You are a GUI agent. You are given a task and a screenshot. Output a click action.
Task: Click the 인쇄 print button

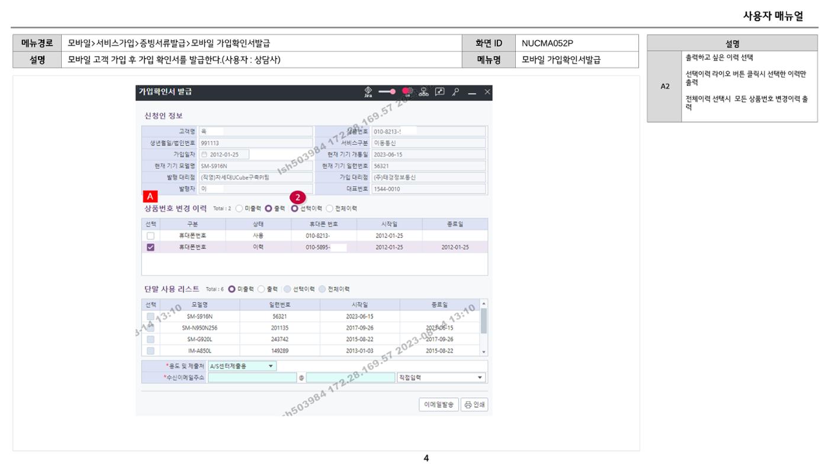tap(474, 405)
